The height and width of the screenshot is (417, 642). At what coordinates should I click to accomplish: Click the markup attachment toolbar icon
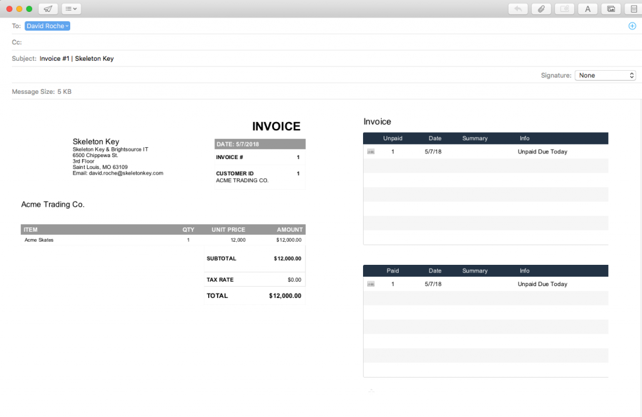(565, 9)
